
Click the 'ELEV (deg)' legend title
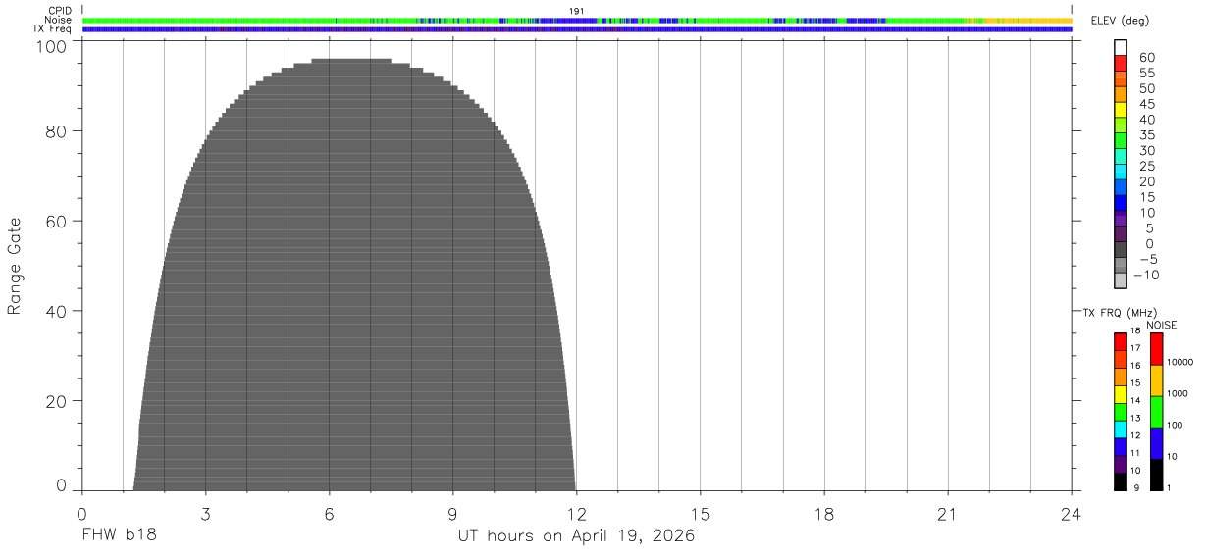[1120, 21]
